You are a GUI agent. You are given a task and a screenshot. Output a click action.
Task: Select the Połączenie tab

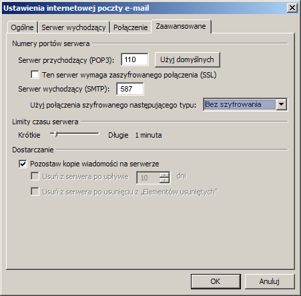[x=131, y=27]
